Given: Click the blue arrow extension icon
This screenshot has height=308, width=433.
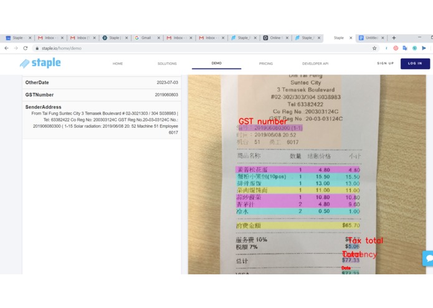Looking at the screenshot, I should [x=424, y=48].
